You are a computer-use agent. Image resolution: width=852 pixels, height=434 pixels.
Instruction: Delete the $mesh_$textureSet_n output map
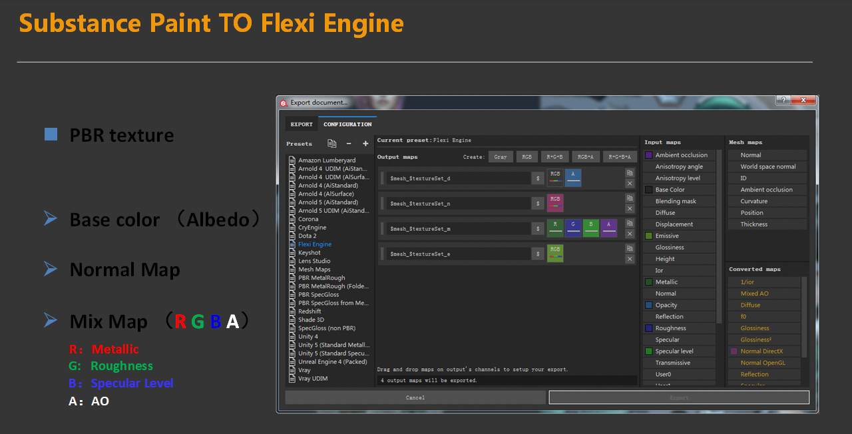click(x=630, y=208)
